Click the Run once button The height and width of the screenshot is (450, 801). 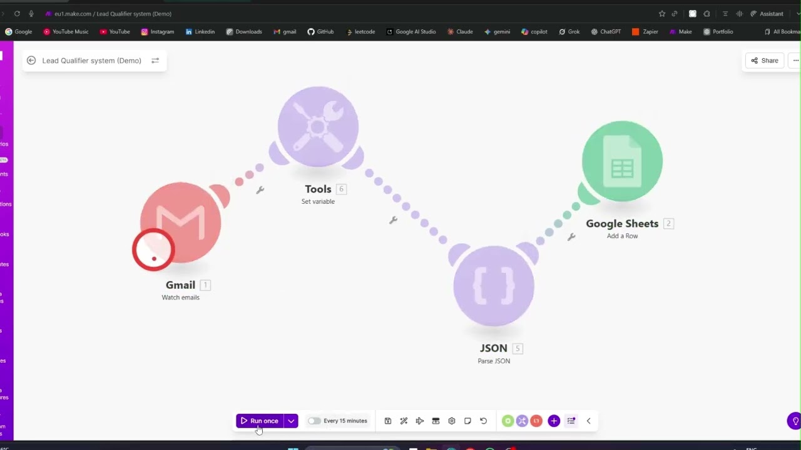tap(260, 421)
